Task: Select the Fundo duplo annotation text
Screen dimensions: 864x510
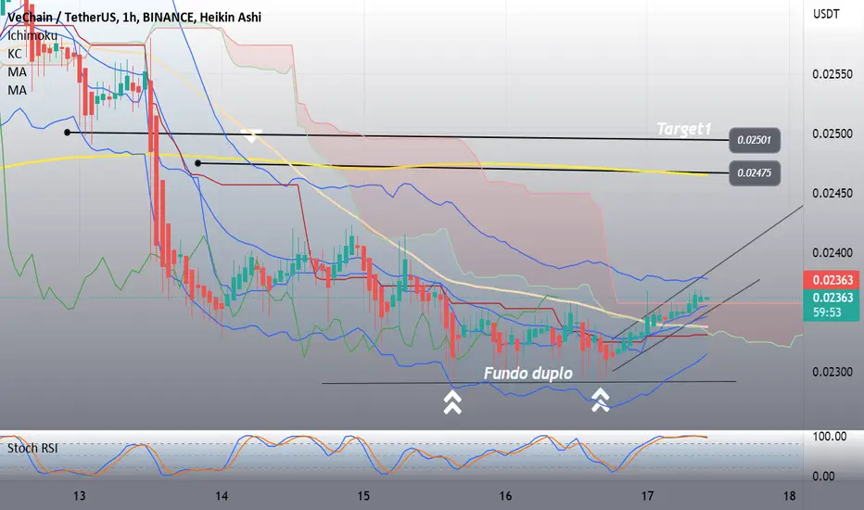Action: pyautogui.click(x=527, y=374)
